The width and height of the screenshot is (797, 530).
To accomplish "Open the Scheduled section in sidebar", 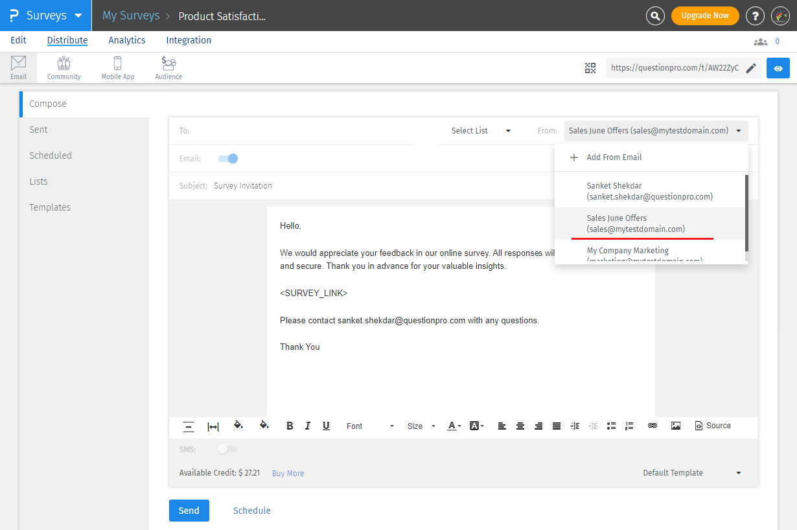I will (51, 156).
